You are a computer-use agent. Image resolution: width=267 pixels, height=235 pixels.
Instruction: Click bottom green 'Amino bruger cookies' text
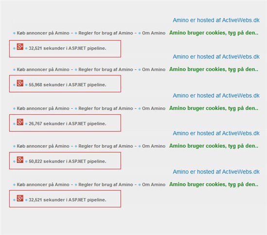(x=214, y=184)
